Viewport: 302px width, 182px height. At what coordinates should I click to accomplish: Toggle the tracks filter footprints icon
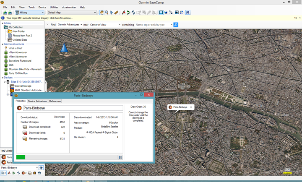point(18,173)
